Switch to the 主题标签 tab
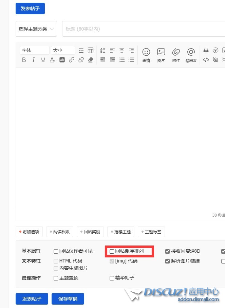This screenshot has height=308, width=225. [x=151, y=232]
